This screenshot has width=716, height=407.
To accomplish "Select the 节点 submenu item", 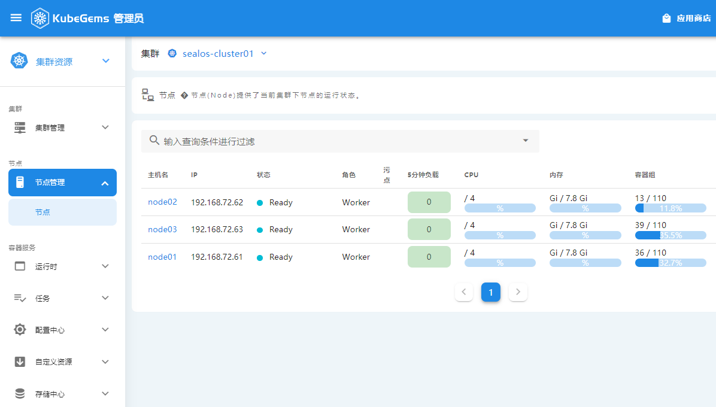I will (62, 212).
